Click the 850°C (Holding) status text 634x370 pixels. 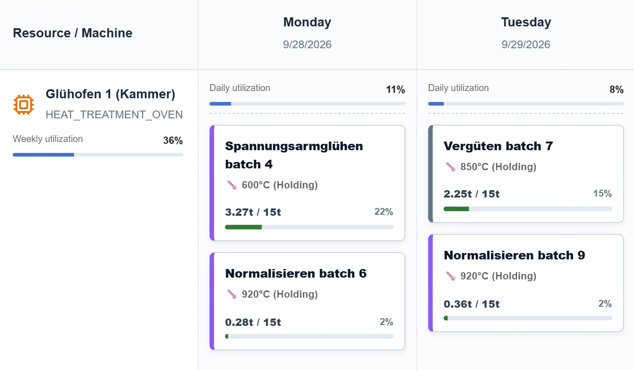pos(498,167)
